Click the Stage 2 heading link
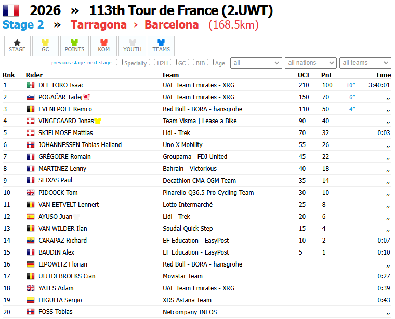Image resolution: width=395 pixels, height=319 pixels. [23, 25]
